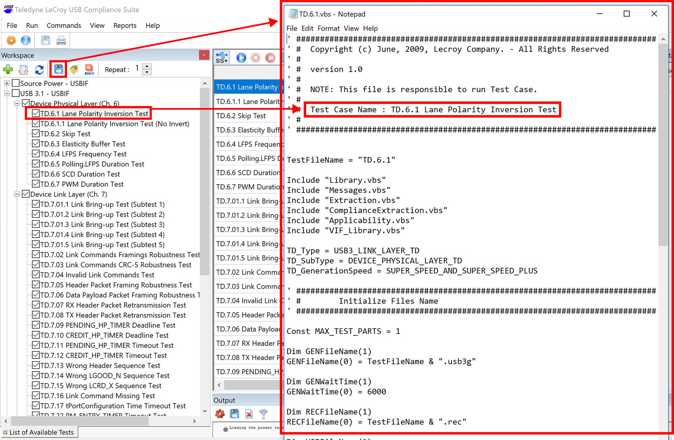Click the workspace tree horizontal scrollbar left arrow

[x=6, y=421]
